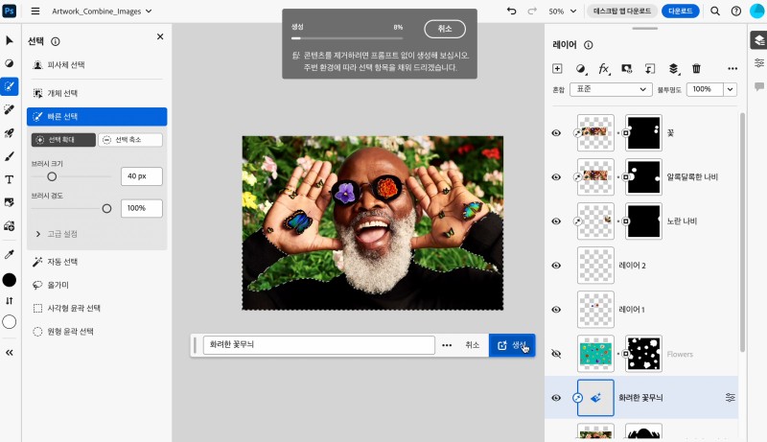Open layers panel more options ellipsis

(732, 68)
